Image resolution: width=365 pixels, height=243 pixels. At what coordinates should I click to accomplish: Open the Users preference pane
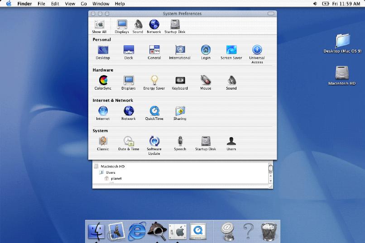[231, 143]
